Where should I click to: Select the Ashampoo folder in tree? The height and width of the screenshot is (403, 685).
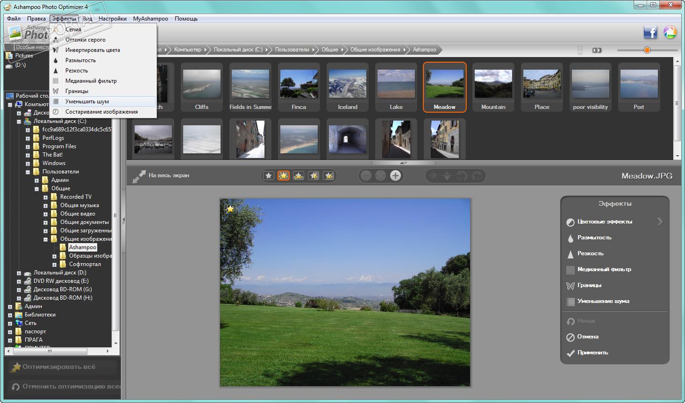[x=83, y=247]
